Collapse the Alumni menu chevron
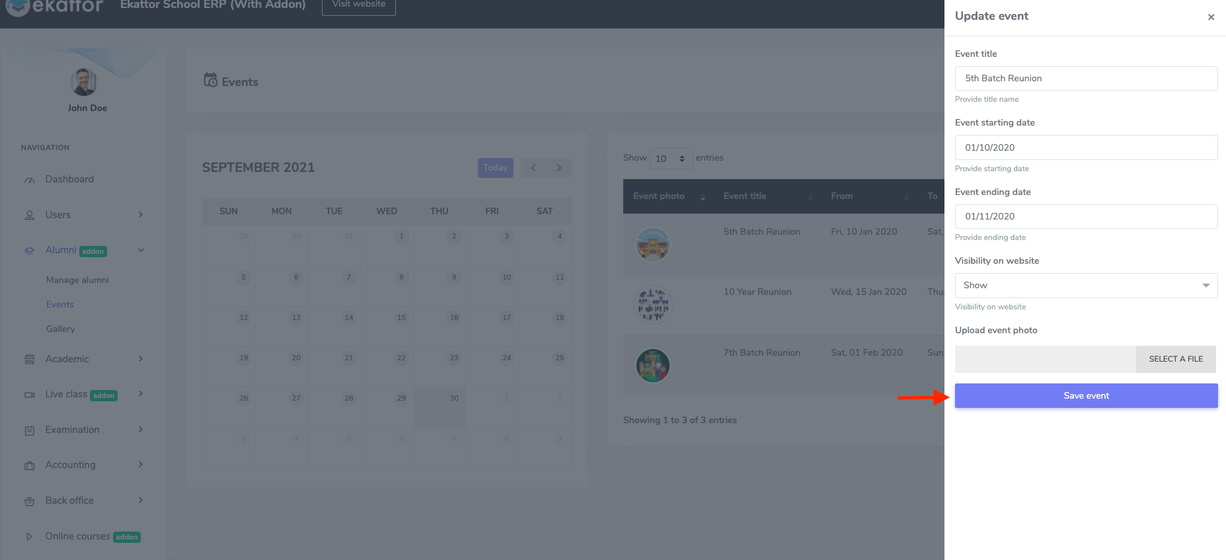Viewport: 1226px width, 560px height. pos(141,250)
